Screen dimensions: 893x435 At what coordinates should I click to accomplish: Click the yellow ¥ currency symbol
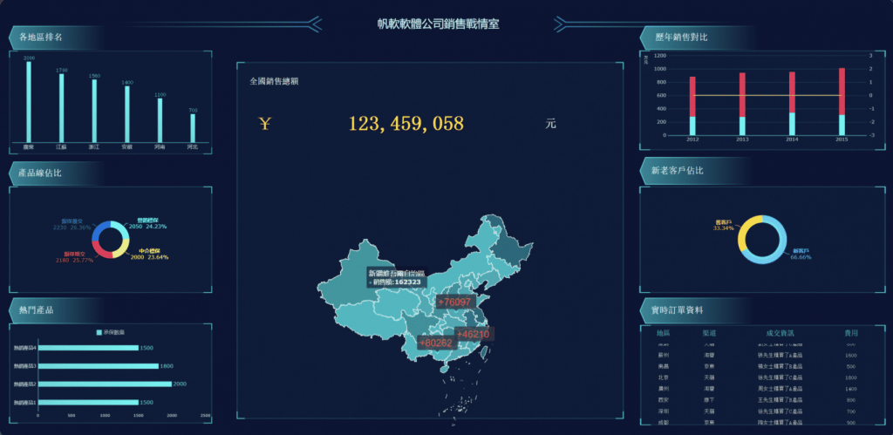click(x=265, y=124)
